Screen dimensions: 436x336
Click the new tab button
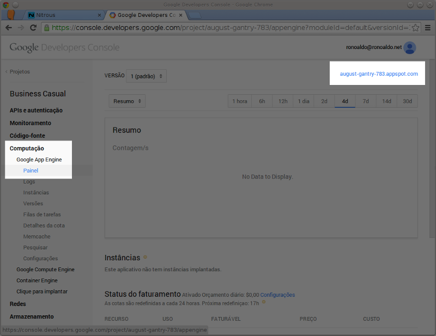click(x=195, y=15)
